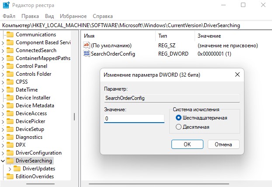This screenshot has height=187, width=272.
Task: Click the tree pane horizontal scrollbar
Action: click(x=40, y=184)
